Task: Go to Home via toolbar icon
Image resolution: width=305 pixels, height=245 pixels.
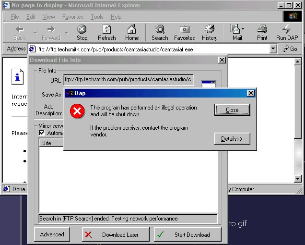Action: click(132, 29)
